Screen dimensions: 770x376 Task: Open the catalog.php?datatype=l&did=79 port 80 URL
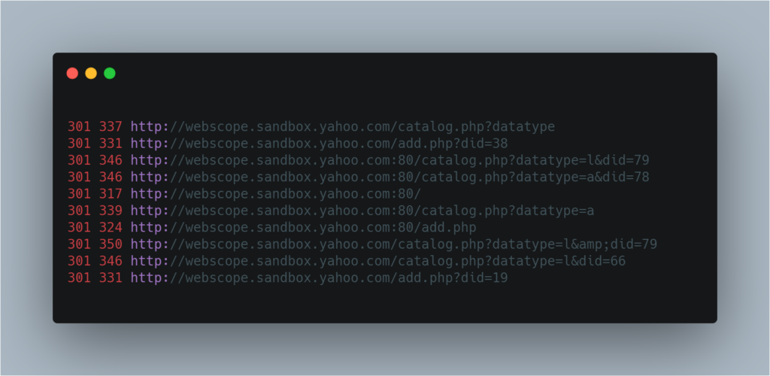click(390, 160)
